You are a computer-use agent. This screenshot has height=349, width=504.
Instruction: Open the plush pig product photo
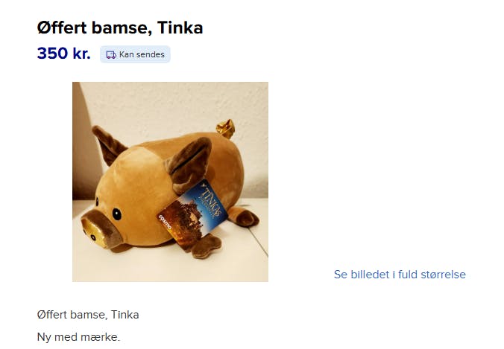click(x=170, y=182)
